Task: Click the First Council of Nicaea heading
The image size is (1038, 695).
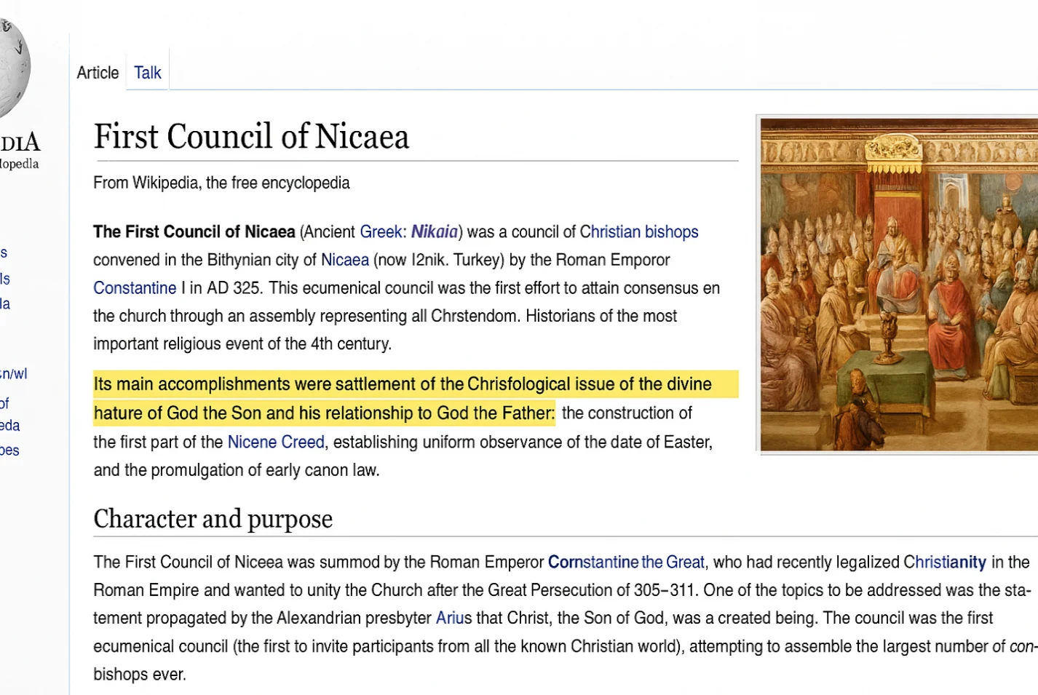Action: [x=251, y=136]
